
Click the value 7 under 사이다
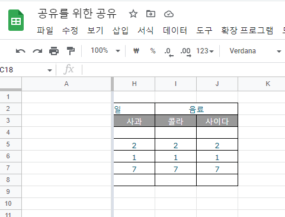click(217, 168)
